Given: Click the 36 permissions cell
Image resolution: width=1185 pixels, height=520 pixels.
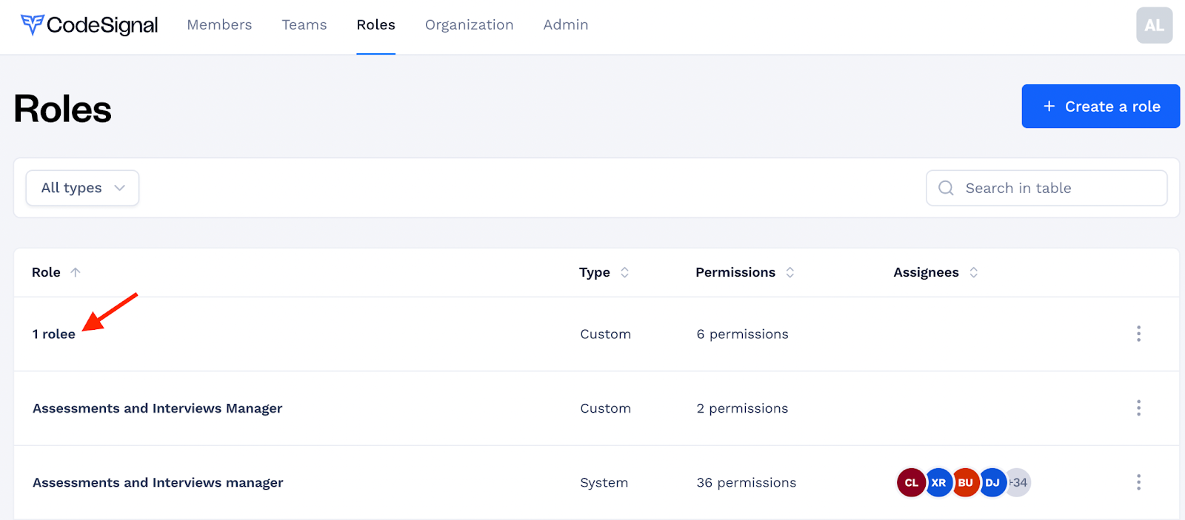Looking at the screenshot, I should 747,482.
